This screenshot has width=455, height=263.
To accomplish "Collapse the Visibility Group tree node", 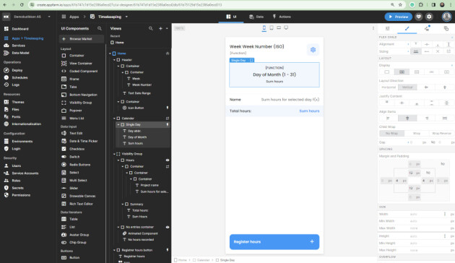I will (x=114, y=154).
